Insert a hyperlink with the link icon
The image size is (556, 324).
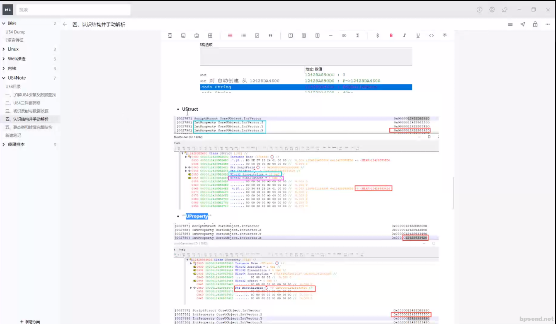click(344, 36)
